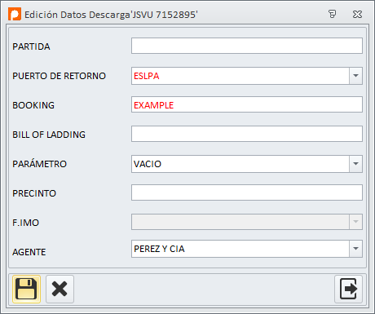Viewport: 375px width, 314px height.
Task: Close the Edición Datos Descarga window
Action: coord(357,14)
